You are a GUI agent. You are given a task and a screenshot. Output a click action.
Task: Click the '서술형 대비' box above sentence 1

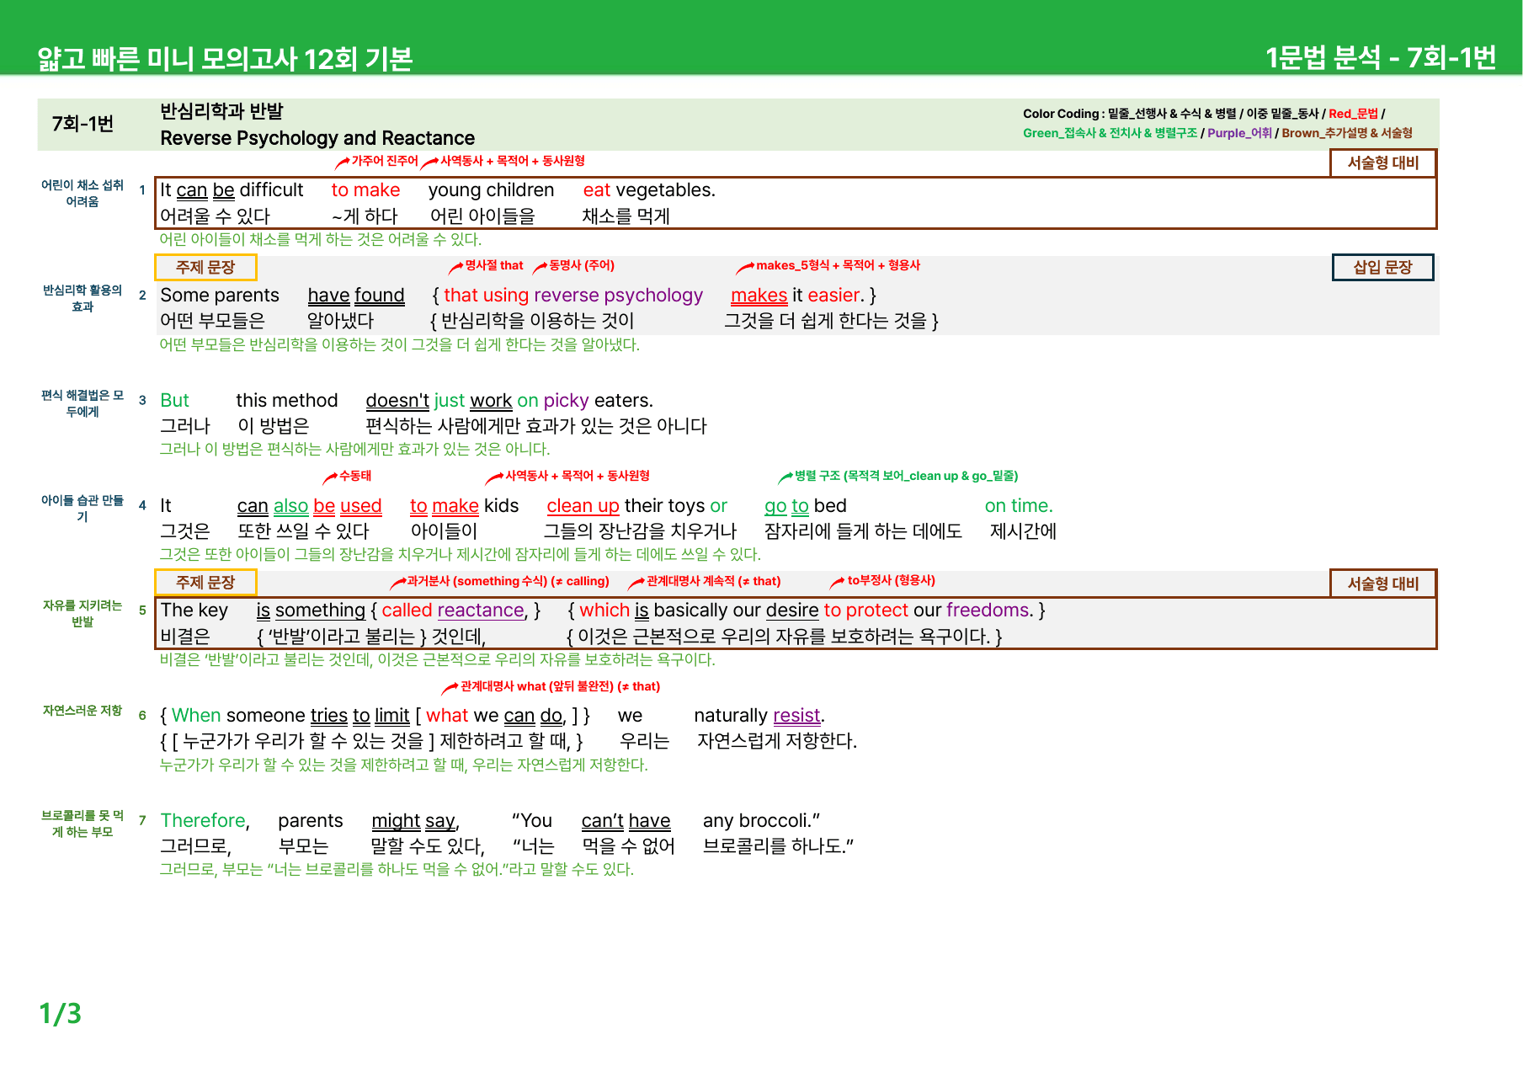(x=1383, y=163)
